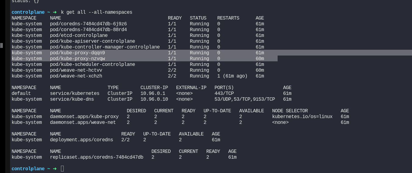
Task: Click the TYPE column header in services table
Action: (113, 88)
